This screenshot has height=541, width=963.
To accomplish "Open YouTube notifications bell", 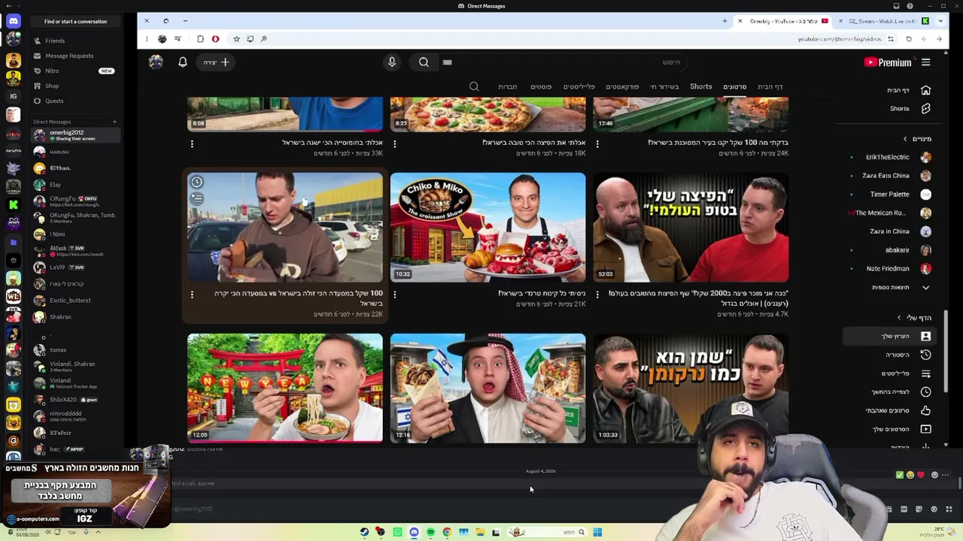I will (182, 62).
